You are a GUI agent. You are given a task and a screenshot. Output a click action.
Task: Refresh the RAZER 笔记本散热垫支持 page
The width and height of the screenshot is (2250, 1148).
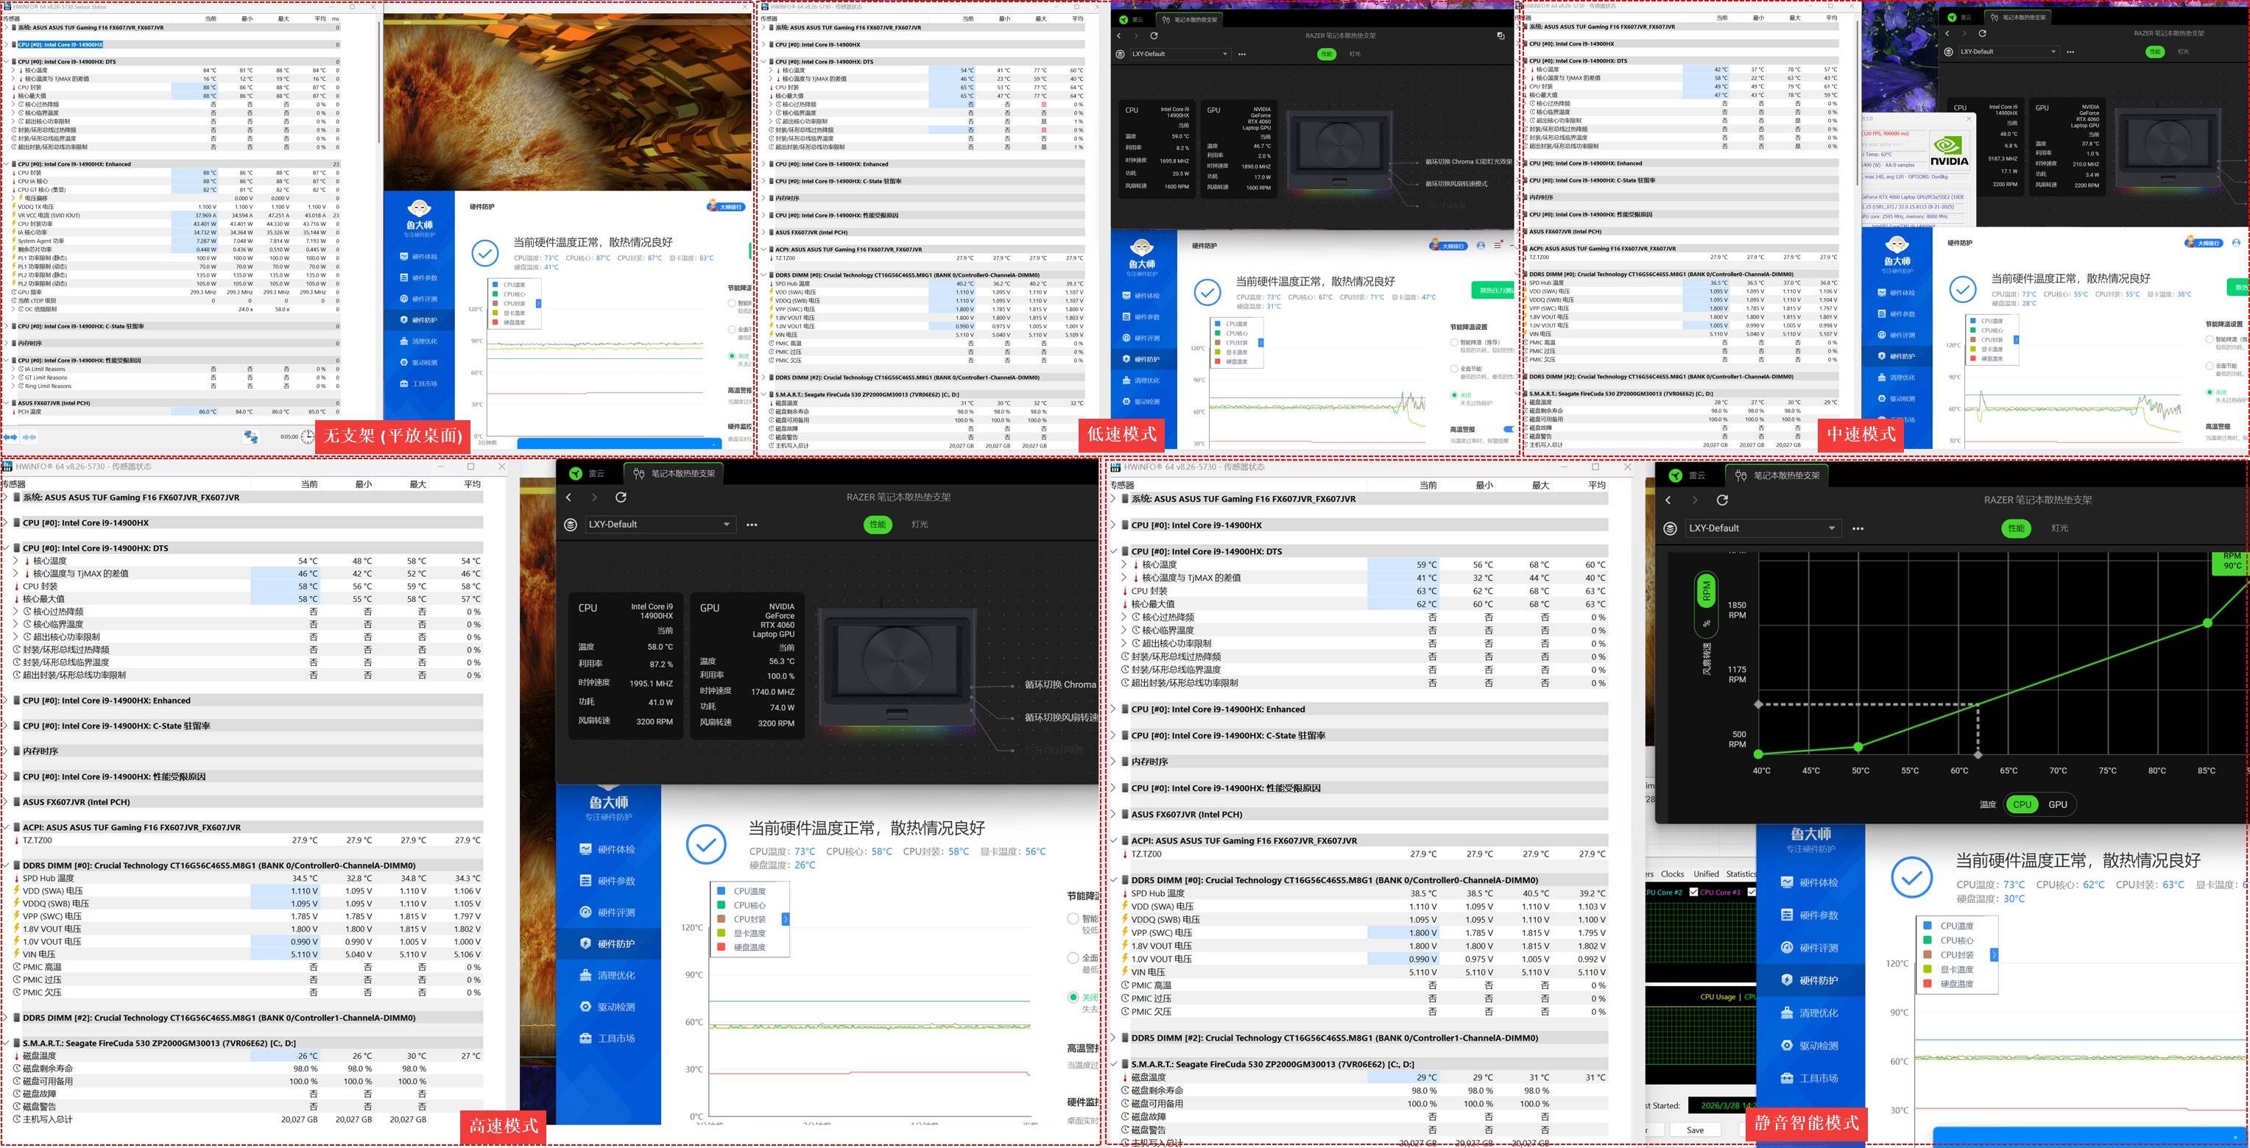tap(621, 497)
